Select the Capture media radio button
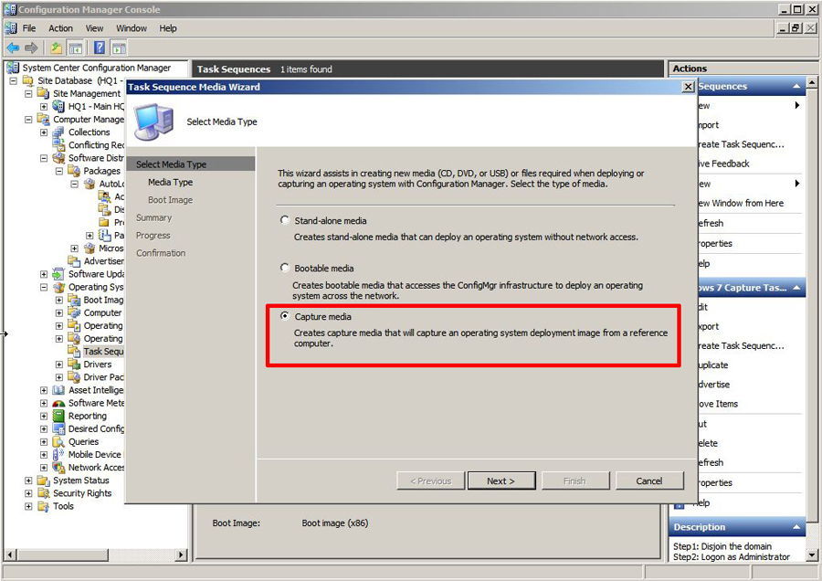This screenshot has height=581, width=822. tap(285, 316)
